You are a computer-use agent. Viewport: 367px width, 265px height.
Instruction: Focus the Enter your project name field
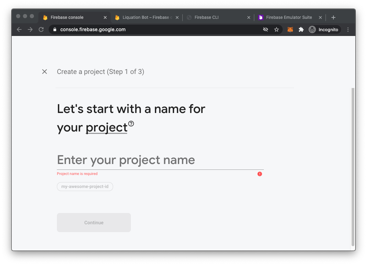(x=160, y=160)
